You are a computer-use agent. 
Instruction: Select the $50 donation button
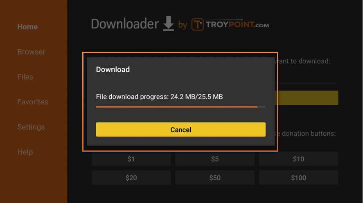[x=215, y=178]
